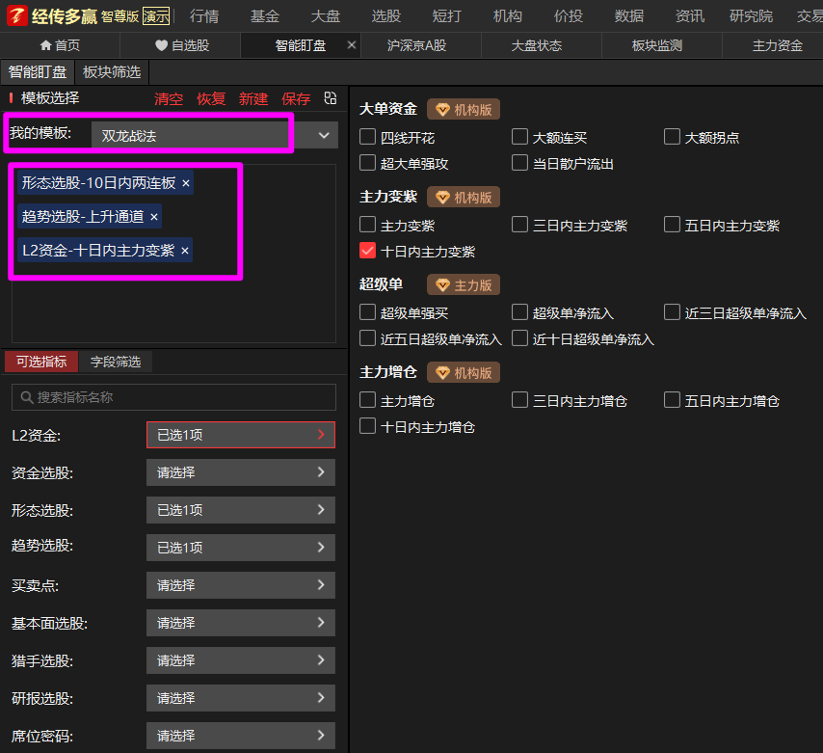The image size is (823, 753).
Task: Check the 超级单强买 option
Action: click(367, 312)
